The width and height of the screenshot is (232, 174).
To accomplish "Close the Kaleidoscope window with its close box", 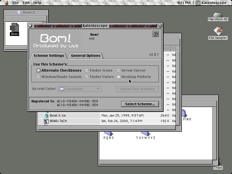I will [x=30, y=26].
